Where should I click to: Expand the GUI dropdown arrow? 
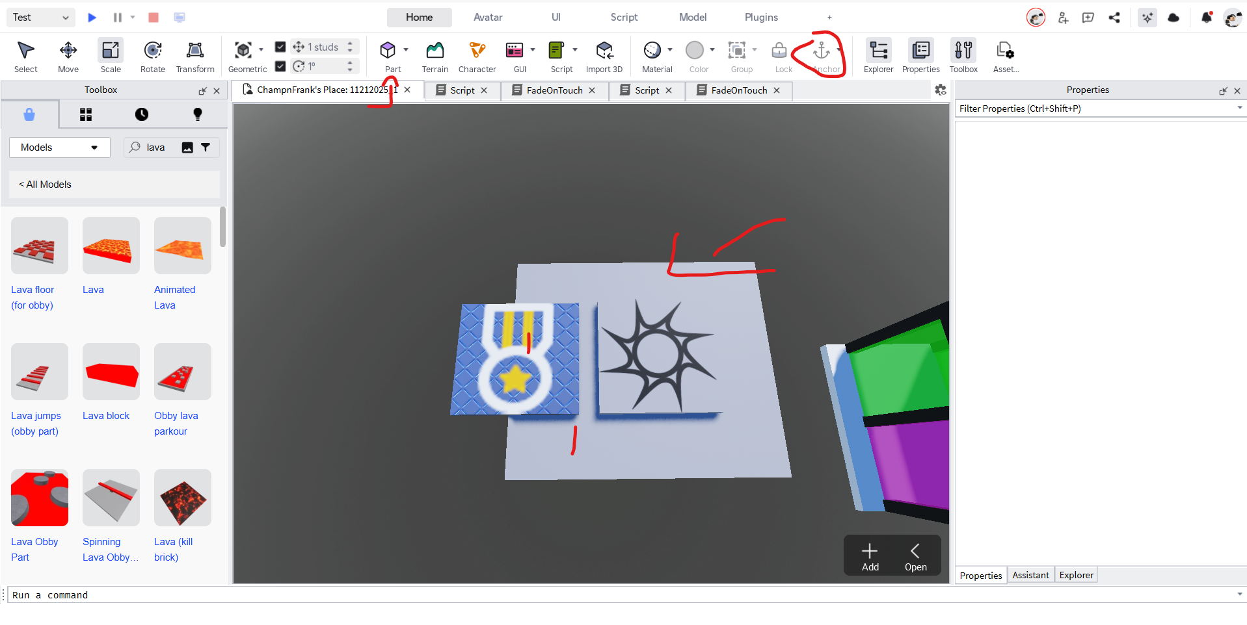pos(533,50)
